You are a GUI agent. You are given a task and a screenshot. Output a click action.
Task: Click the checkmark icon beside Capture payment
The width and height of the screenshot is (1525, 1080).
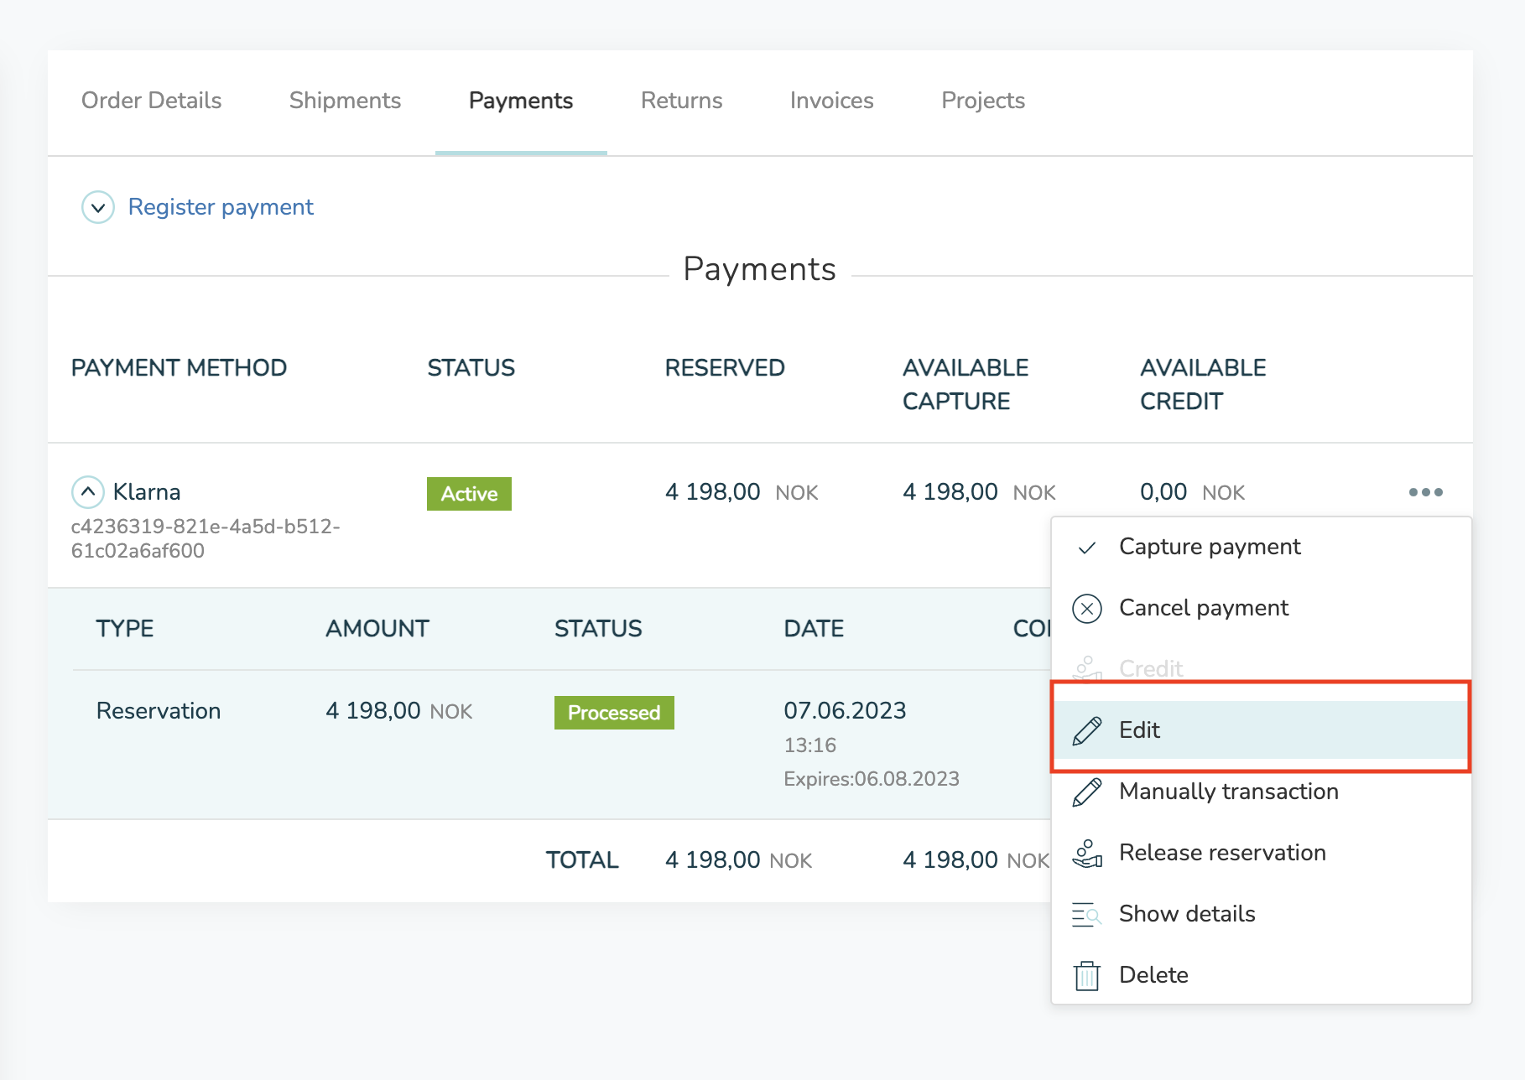1087,548
